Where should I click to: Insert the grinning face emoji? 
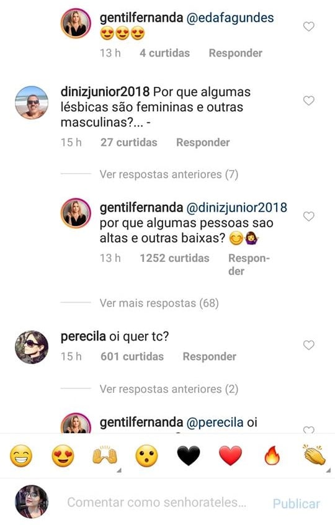[x=22, y=456]
